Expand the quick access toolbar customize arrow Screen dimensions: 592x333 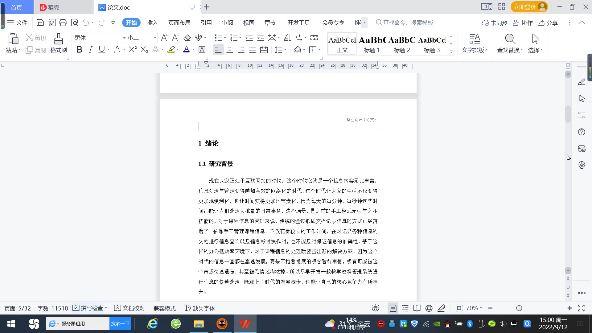click(x=113, y=23)
